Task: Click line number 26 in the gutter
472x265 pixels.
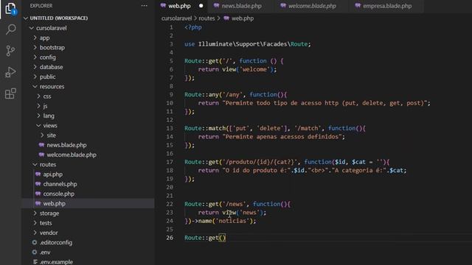Action: click(x=170, y=238)
